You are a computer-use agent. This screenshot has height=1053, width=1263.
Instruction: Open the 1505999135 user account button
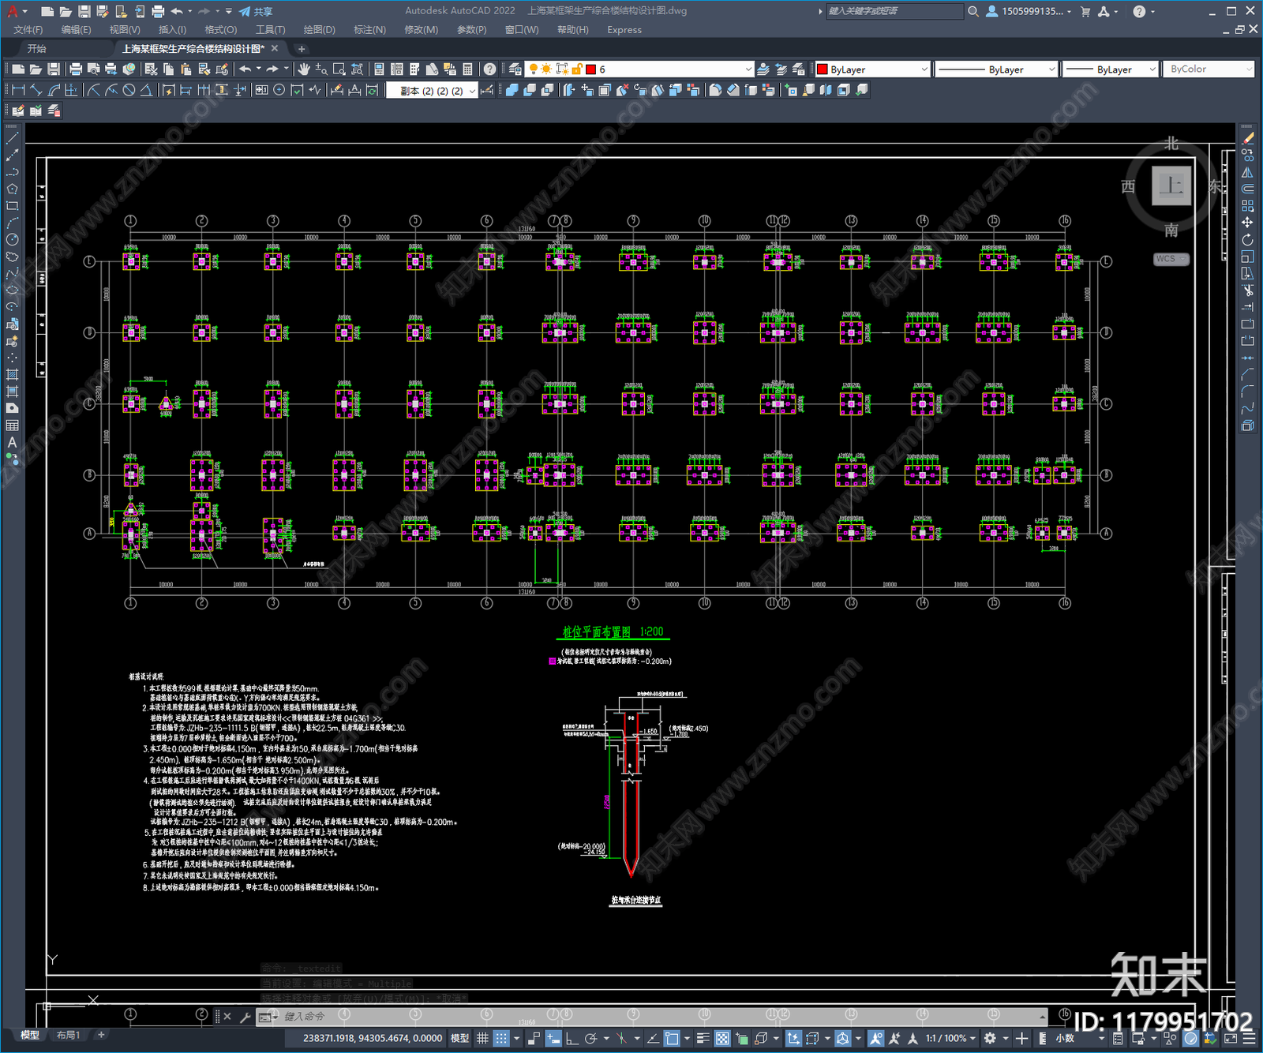(x=1029, y=11)
